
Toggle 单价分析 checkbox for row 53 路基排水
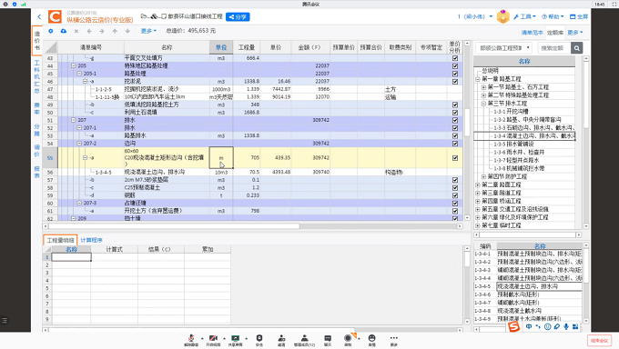(x=455, y=135)
